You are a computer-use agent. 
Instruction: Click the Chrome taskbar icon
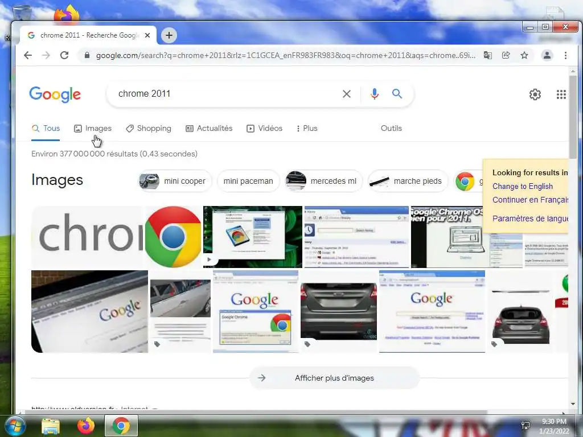pos(121,426)
